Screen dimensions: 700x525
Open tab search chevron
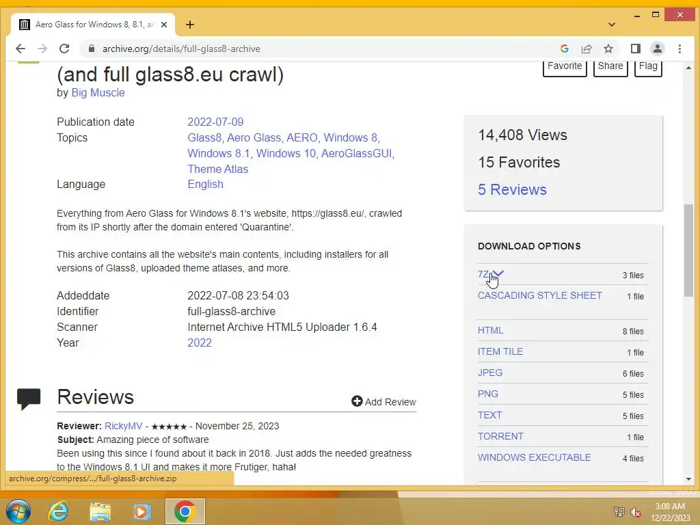pos(612,25)
